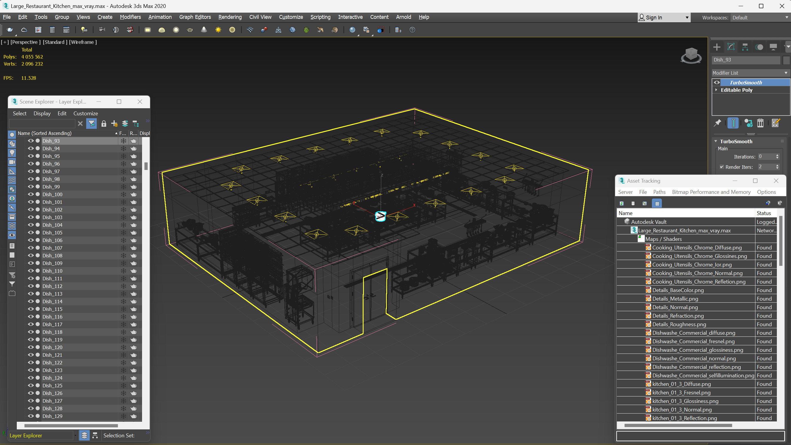Hide Dish_100 using its eye icon
The width and height of the screenshot is (791, 445).
(31, 194)
